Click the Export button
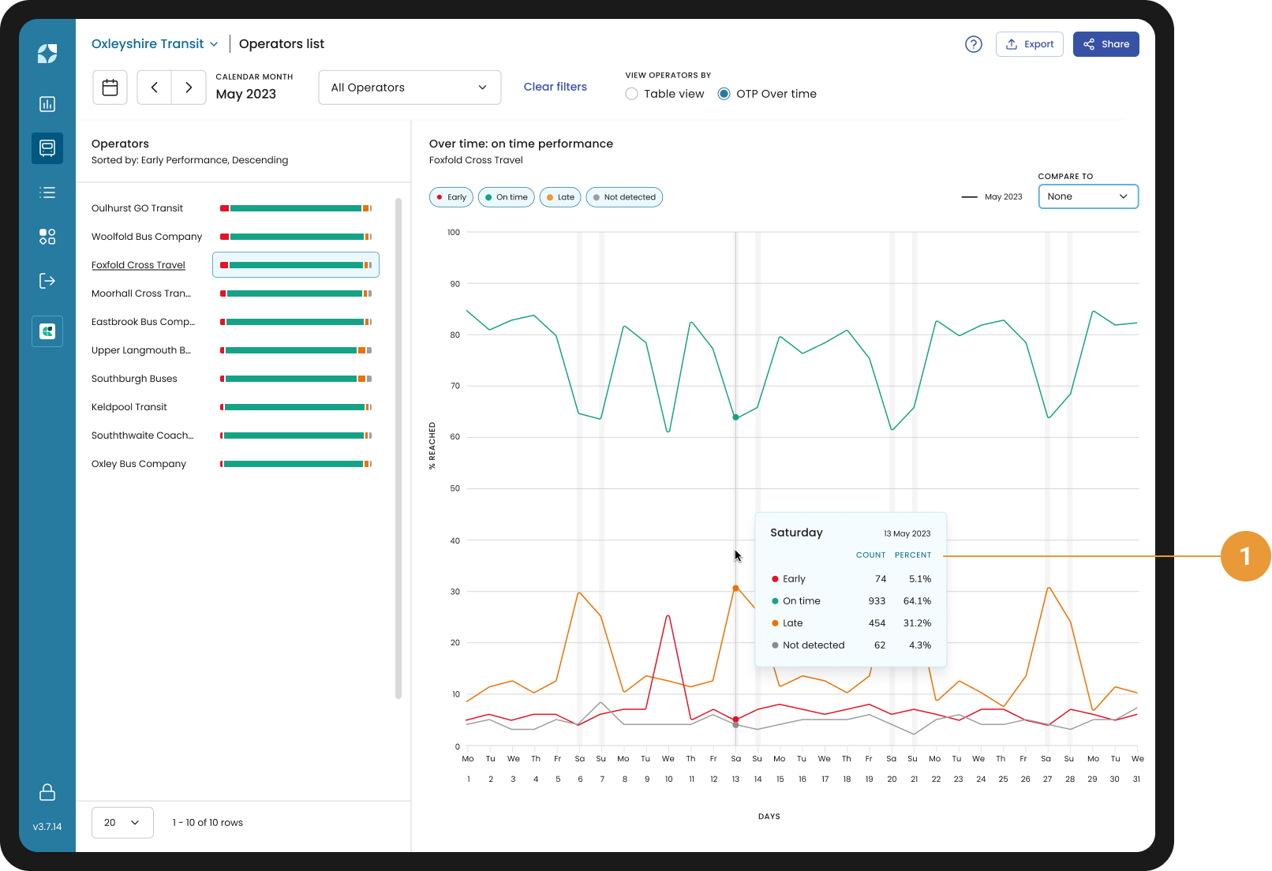1272x871 pixels. click(x=1030, y=44)
